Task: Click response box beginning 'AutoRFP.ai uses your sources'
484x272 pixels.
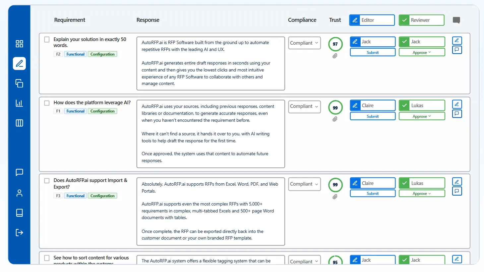Action: pos(211,134)
